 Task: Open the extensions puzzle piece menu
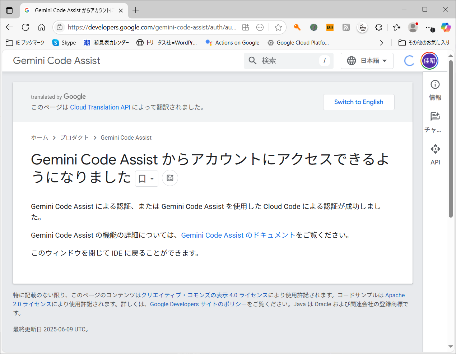[x=378, y=27]
